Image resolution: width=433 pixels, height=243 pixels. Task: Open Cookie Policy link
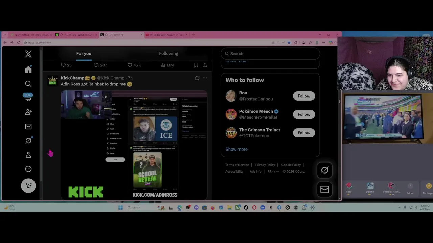point(291,165)
